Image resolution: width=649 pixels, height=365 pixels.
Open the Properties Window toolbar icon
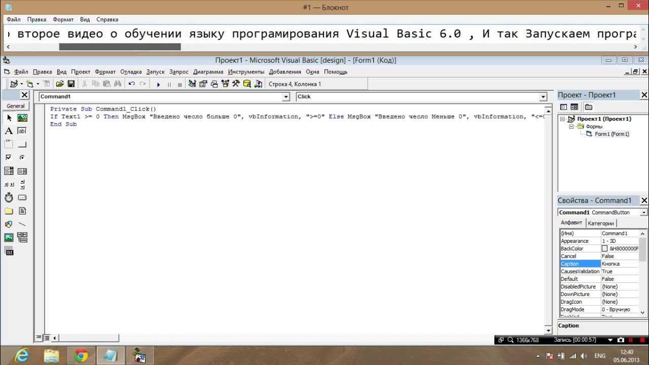203,84
